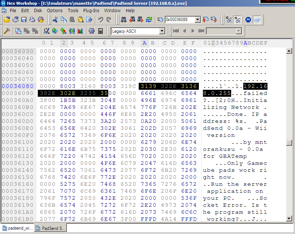The height and width of the screenshot is (234, 295).
Task: Click the Cut scissors icon
Action: pos(55,19)
